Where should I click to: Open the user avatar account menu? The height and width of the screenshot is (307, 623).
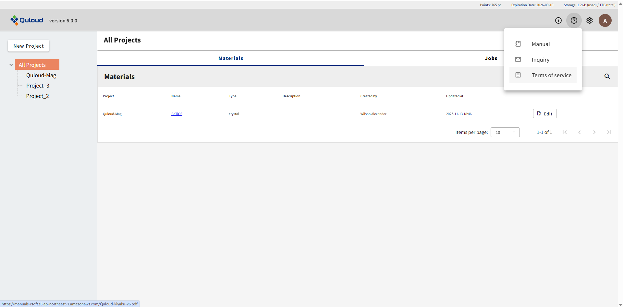pos(605,20)
